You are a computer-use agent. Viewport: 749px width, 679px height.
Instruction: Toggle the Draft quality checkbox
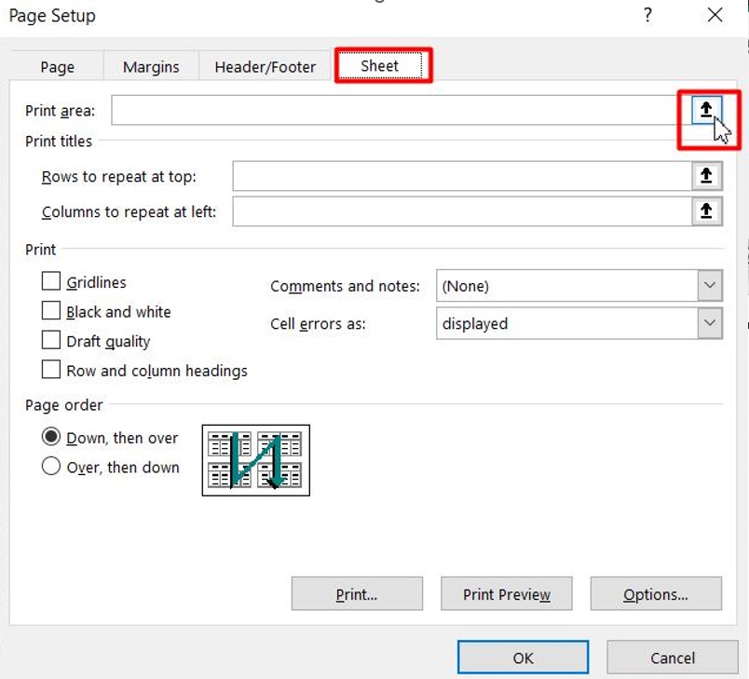[x=51, y=341]
